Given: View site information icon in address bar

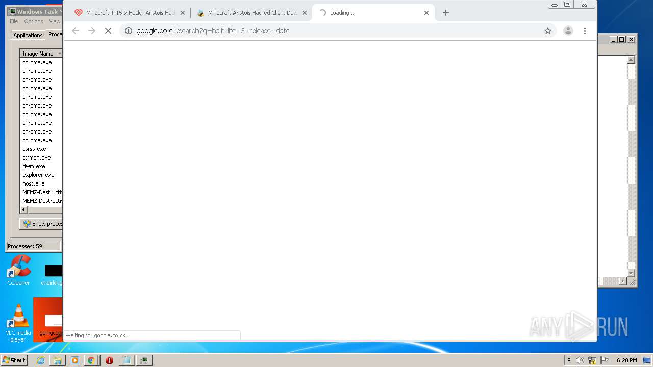Looking at the screenshot, I should (129, 31).
